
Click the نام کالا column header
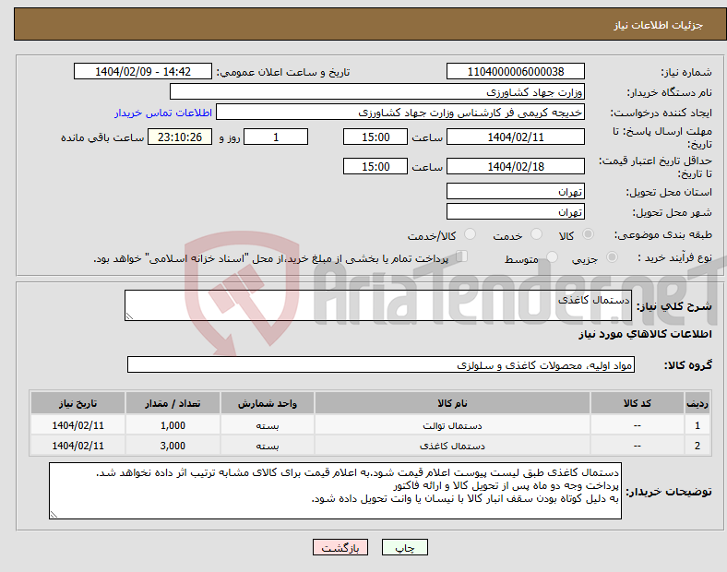coord(452,403)
